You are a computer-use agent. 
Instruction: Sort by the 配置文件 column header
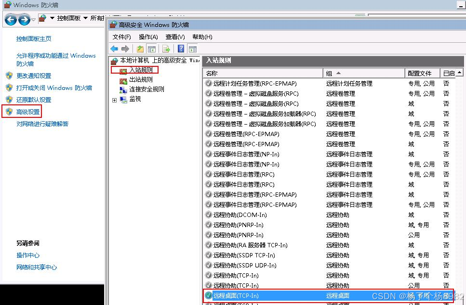coord(422,73)
